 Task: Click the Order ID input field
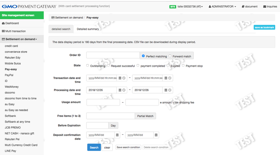(113, 55)
